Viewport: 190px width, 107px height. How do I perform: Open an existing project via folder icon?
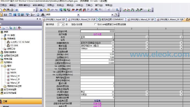(x=4, y=10)
